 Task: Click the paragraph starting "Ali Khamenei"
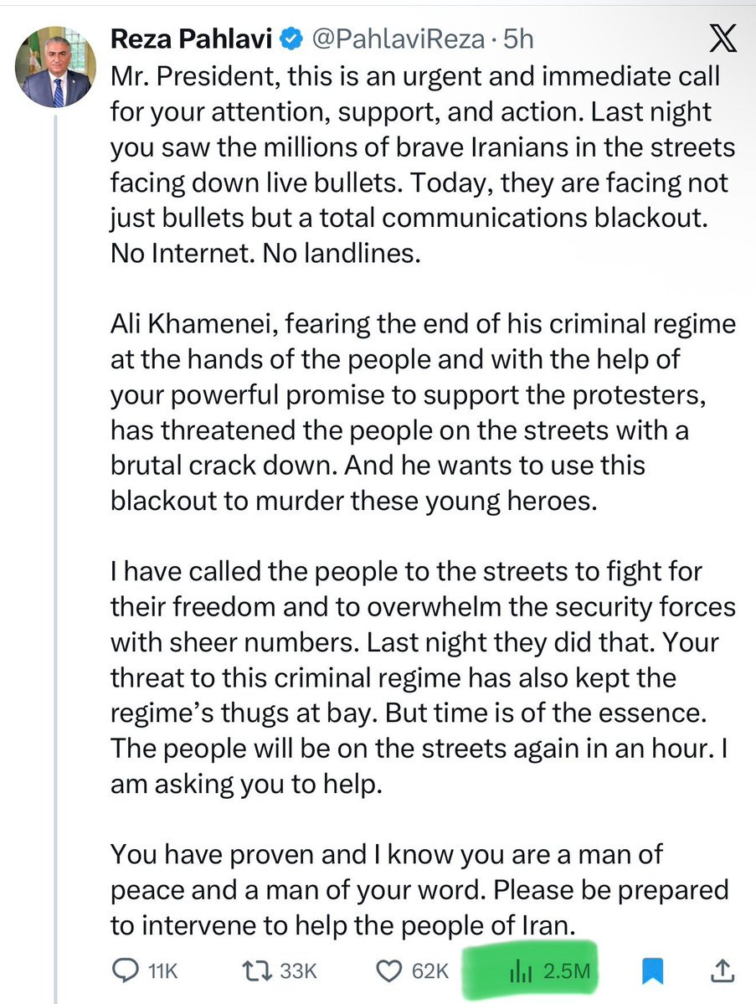(423, 412)
